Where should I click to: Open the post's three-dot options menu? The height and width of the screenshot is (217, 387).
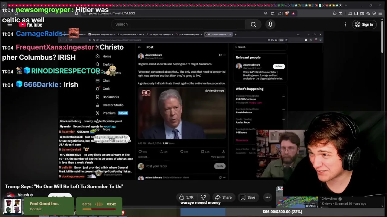pyautogui.click(x=224, y=55)
